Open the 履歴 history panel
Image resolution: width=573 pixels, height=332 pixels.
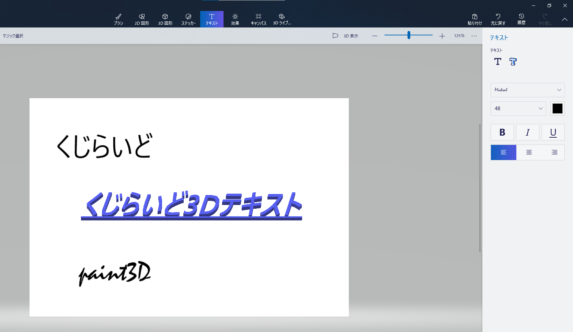point(522,19)
